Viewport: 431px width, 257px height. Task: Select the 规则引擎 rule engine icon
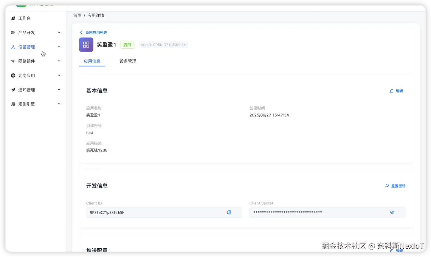coord(13,104)
